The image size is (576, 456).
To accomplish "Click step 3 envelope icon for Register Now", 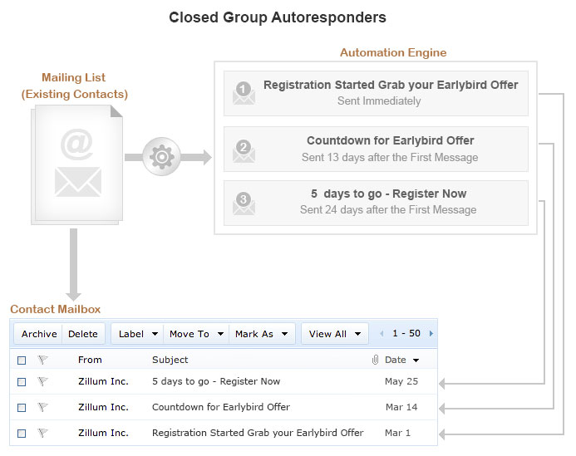I will click(244, 203).
